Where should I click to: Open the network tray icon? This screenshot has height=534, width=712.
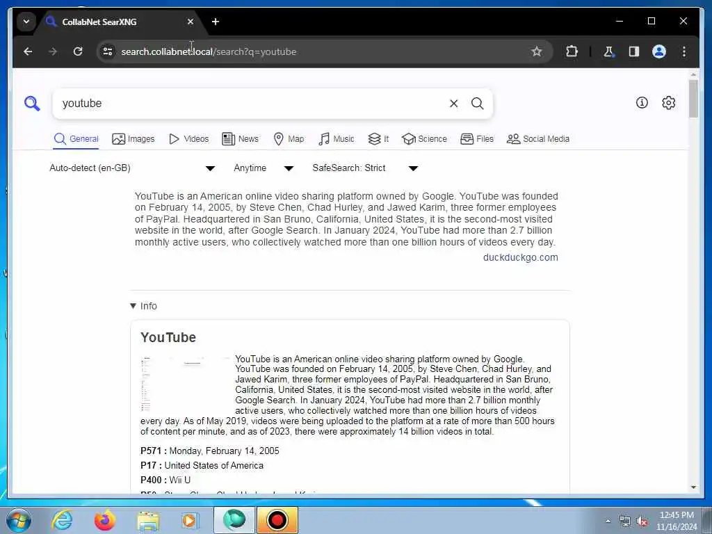pos(625,521)
